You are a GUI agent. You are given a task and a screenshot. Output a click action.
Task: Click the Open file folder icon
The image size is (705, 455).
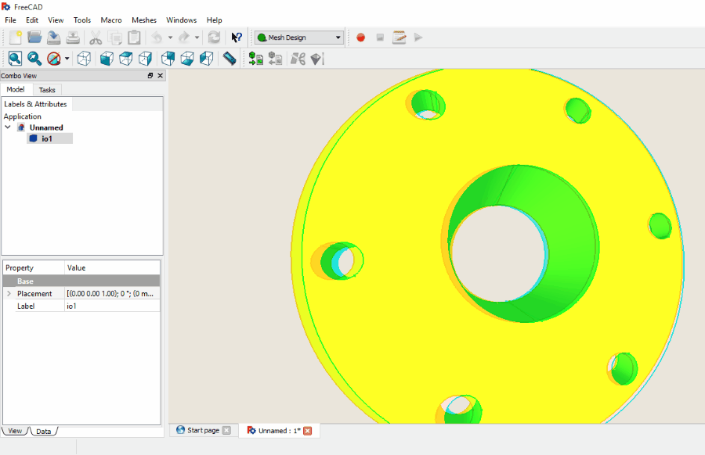pos(34,38)
